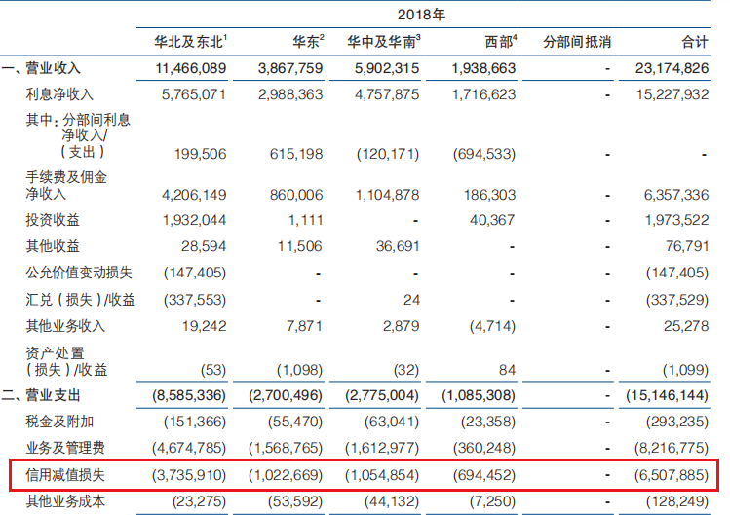Click the 利息净收入 row label
This screenshot has height=515, width=730.
click(x=58, y=94)
